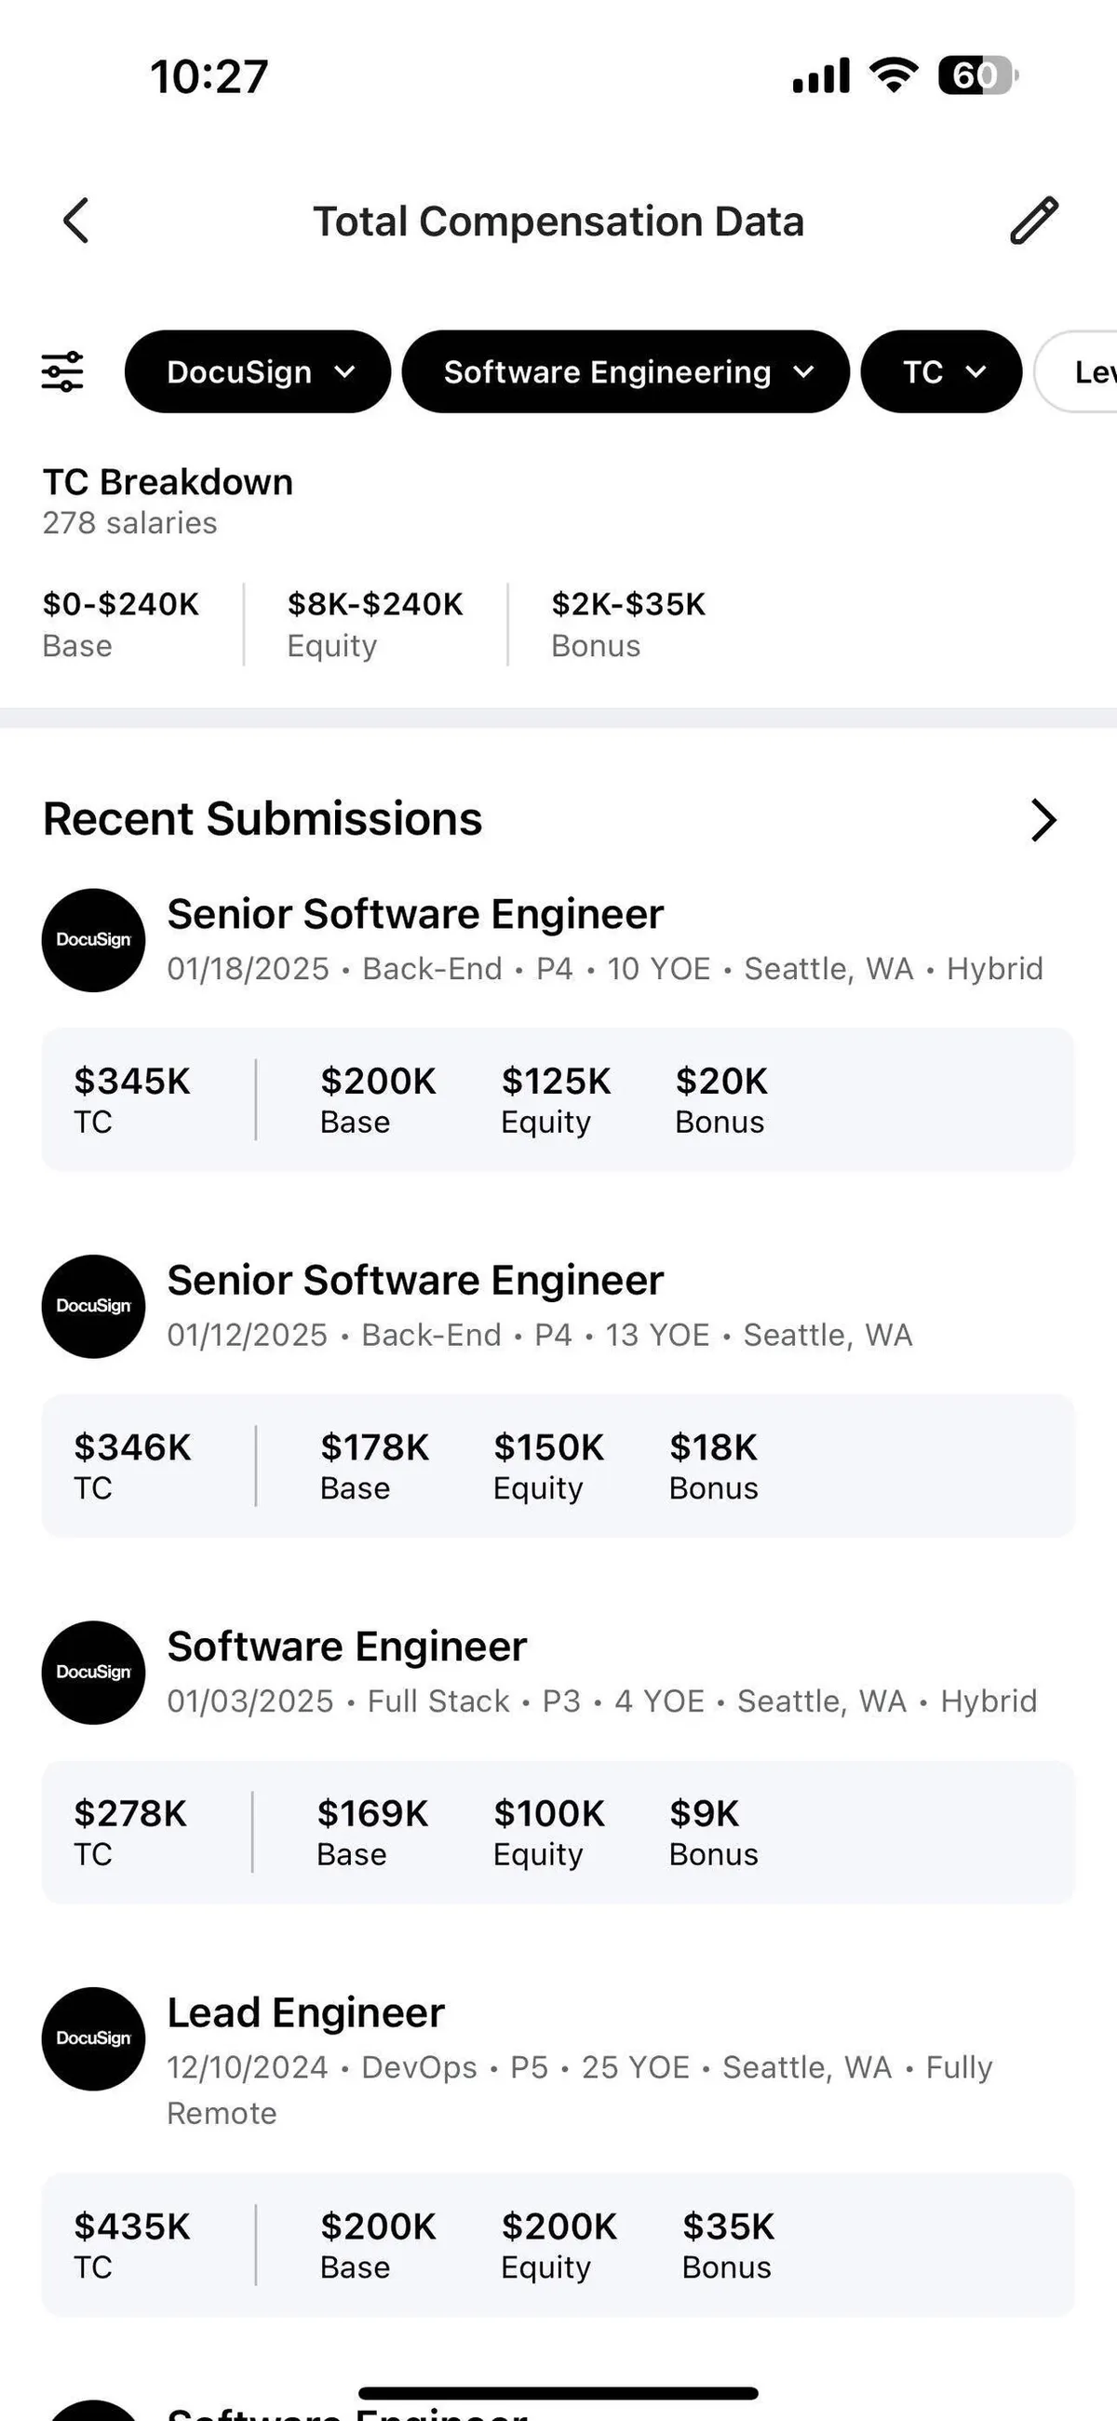Image resolution: width=1117 pixels, height=2421 pixels.
Task: Tap the back arrow icon
Action: click(76, 221)
